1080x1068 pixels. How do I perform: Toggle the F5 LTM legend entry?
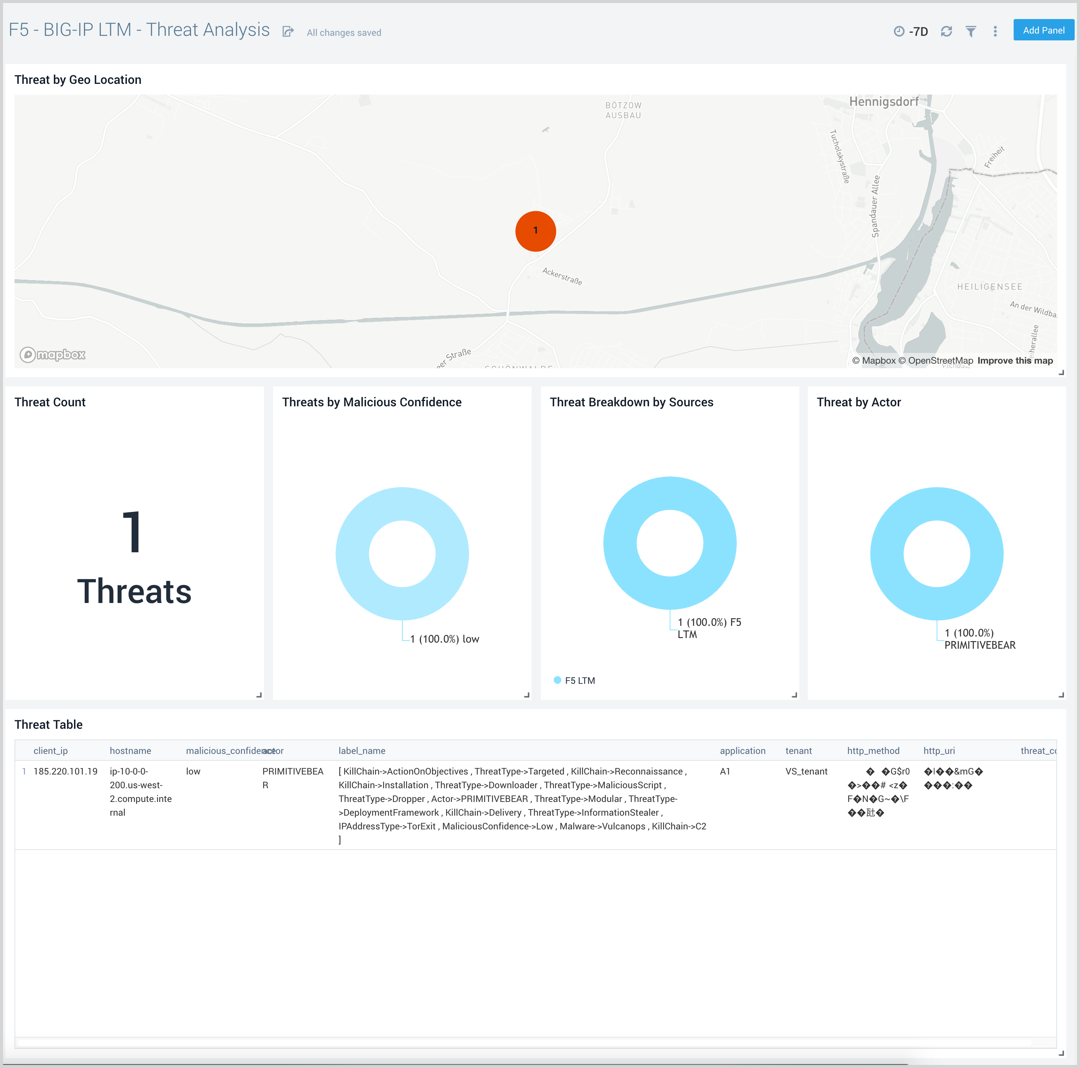pyautogui.click(x=580, y=680)
